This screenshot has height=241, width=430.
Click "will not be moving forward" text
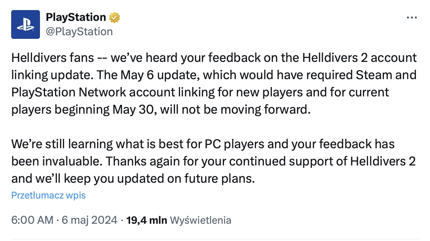pyautogui.click(x=235, y=110)
